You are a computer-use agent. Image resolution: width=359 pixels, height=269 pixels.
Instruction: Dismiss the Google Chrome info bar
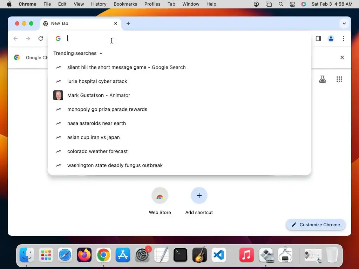[342, 57]
